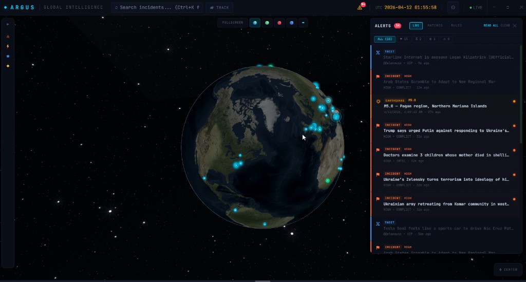Image resolution: width=526 pixels, height=282 pixels.
Task: Click the M5.0 magnitude tag
Action: [412, 100]
